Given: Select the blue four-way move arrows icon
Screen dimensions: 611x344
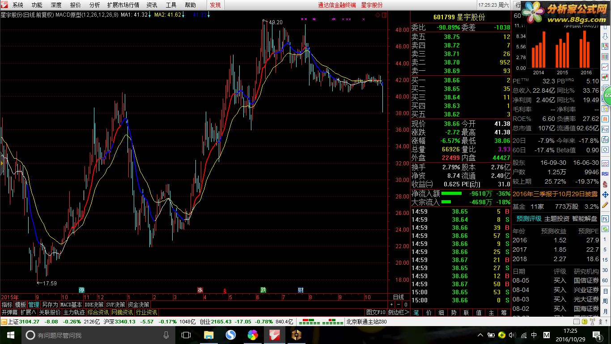Looking at the screenshot, I should click(605, 195).
